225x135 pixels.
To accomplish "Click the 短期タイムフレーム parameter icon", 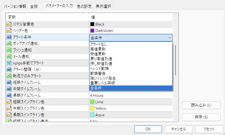I will tap(9, 83).
